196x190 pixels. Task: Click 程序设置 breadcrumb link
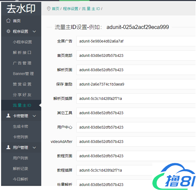point(71,9)
